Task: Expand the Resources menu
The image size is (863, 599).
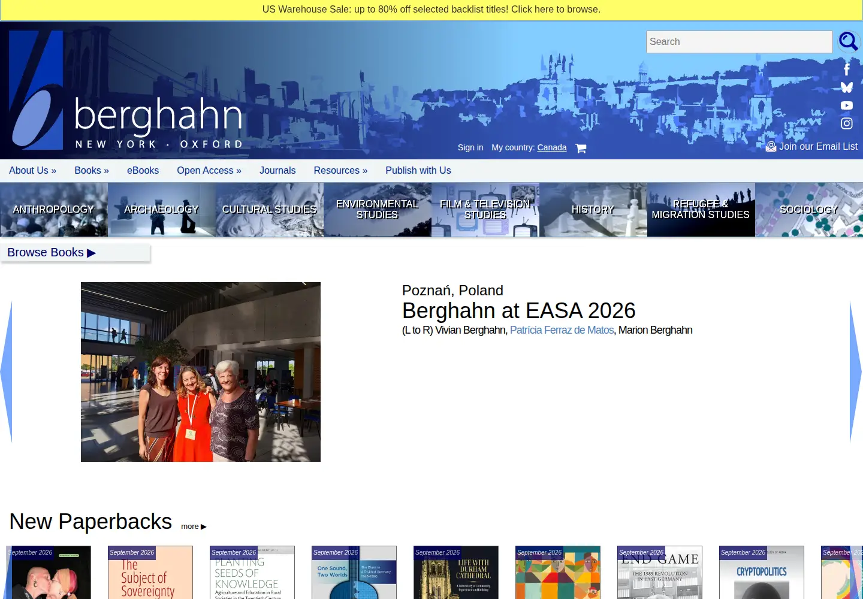Action: (340, 171)
